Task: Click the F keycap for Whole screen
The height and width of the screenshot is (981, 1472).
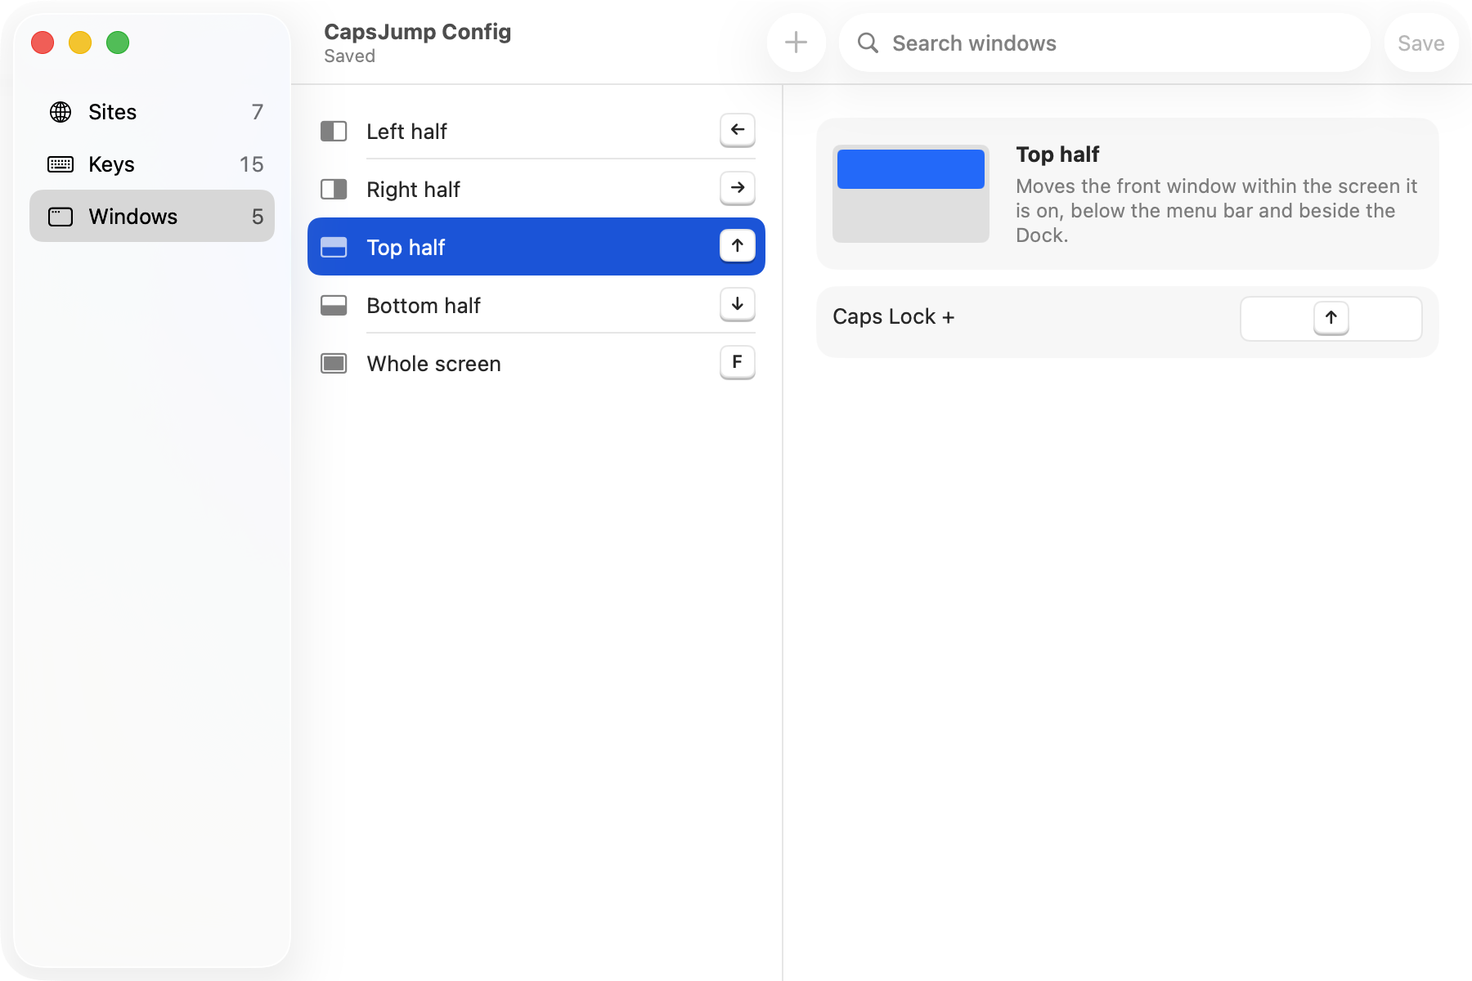Action: click(738, 362)
